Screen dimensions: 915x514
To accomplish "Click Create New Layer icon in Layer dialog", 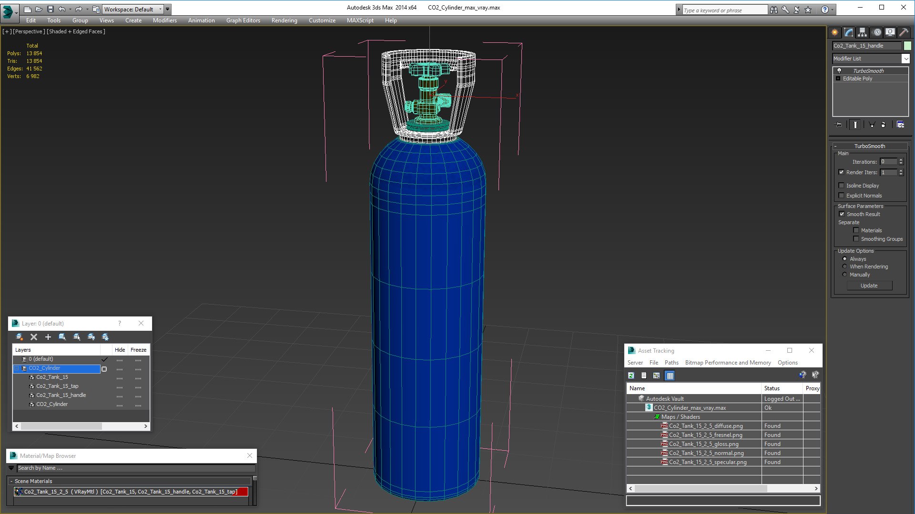I will click(20, 337).
